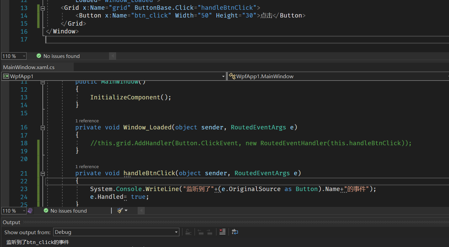Collapse the Window_Loaded method outlining

click(x=43, y=127)
